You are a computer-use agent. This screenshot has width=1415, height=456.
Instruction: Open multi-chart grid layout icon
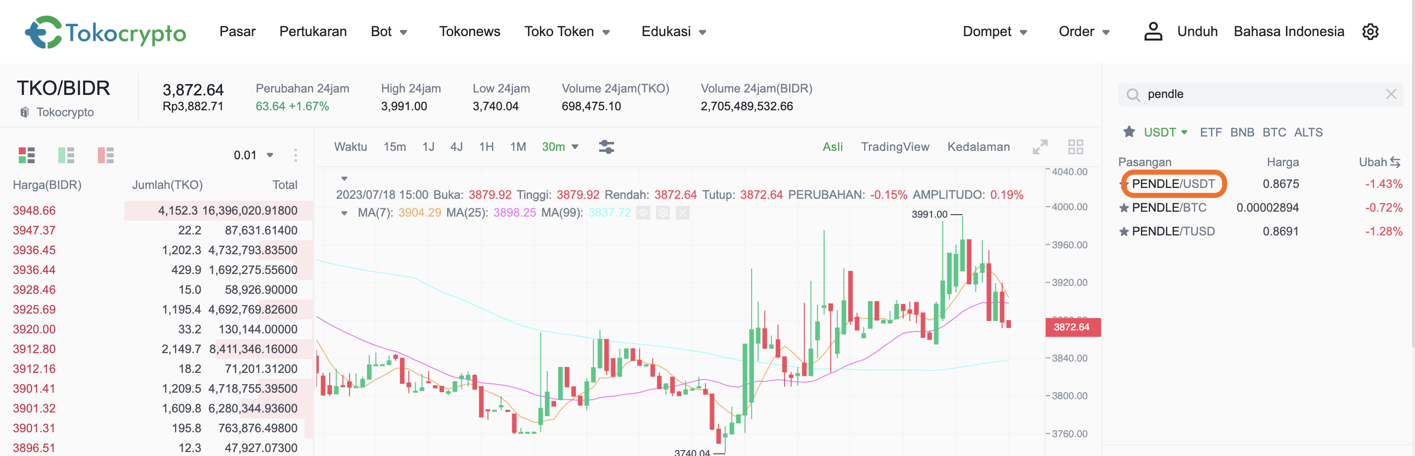[x=1075, y=147]
